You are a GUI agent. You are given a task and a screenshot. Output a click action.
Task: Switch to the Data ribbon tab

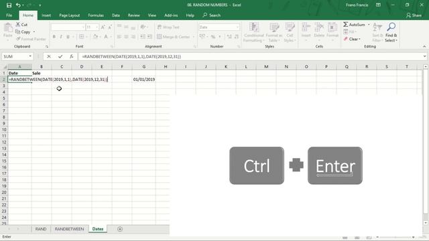(116, 15)
